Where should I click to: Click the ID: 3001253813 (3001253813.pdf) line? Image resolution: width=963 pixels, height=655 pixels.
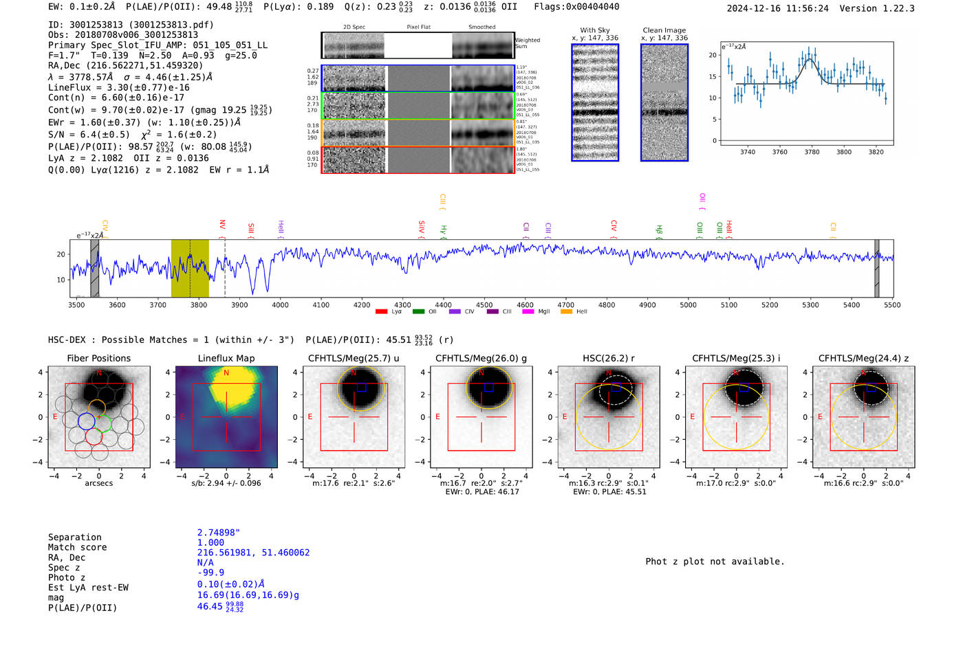(131, 25)
